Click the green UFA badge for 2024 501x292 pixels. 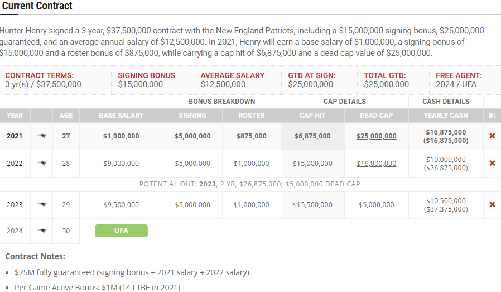pyautogui.click(x=121, y=231)
